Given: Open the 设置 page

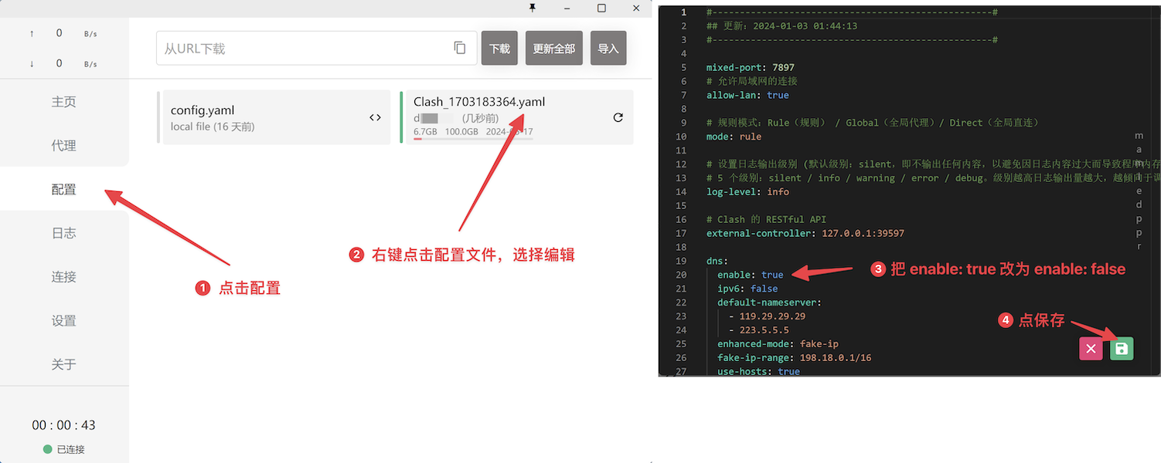Looking at the screenshot, I should [x=64, y=320].
